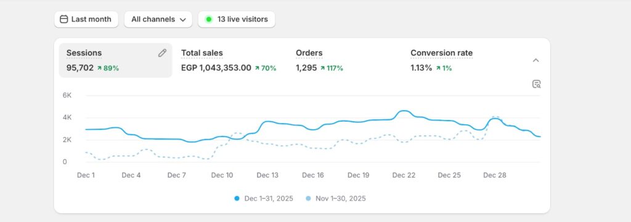Click the Dec 1 axis label
Screen dimensions: 631x222
click(86, 175)
